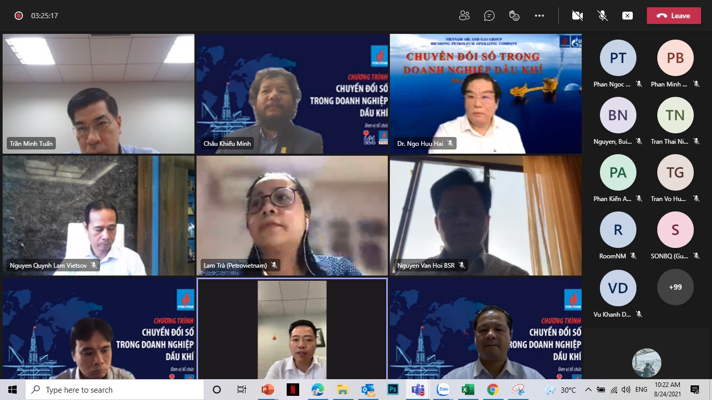Stop presenting with the X share icon
Viewport: 712px width, 400px height.
click(628, 16)
